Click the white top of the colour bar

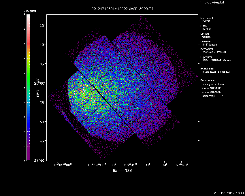[28, 16]
